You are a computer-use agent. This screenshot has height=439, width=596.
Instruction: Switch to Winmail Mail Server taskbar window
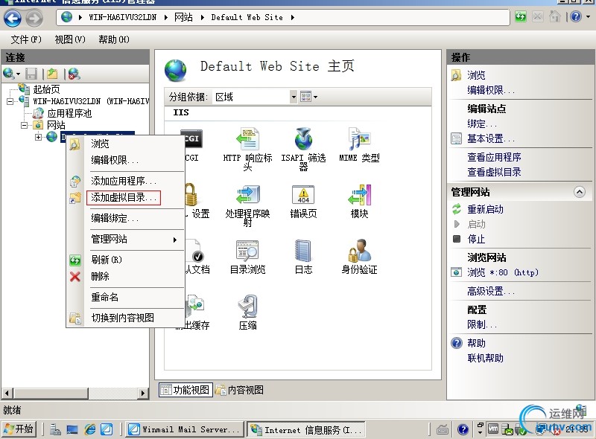click(x=184, y=429)
